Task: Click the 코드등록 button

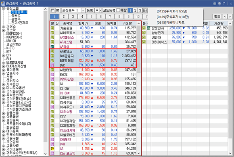Action: pyautogui.click(x=109, y=10)
